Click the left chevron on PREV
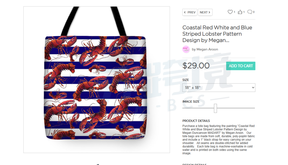Screen dimensions: 288x165 tap(185, 12)
